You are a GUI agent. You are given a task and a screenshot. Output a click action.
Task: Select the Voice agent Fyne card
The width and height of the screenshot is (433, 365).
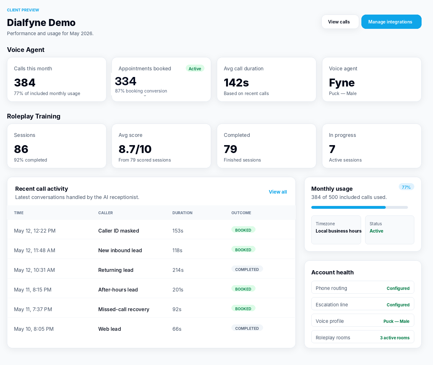click(x=372, y=80)
